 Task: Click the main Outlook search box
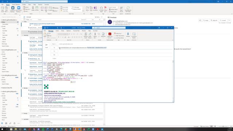(44, 1)
